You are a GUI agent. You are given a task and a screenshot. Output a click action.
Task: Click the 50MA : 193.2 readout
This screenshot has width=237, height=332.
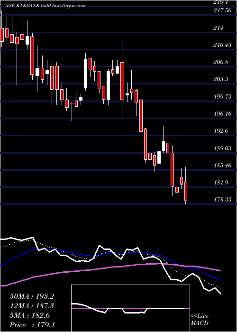32,296
